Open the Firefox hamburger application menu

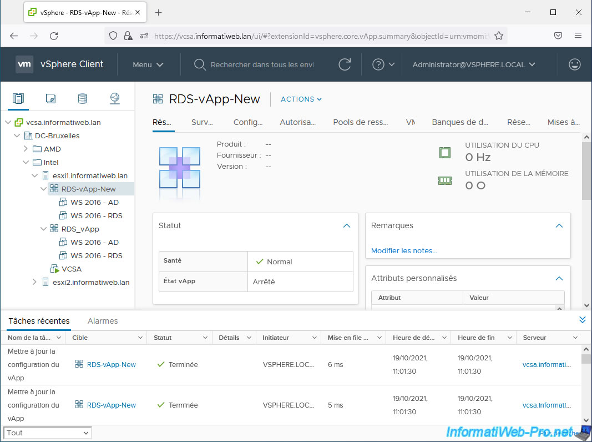pyautogui.click(x=578, y=36)
